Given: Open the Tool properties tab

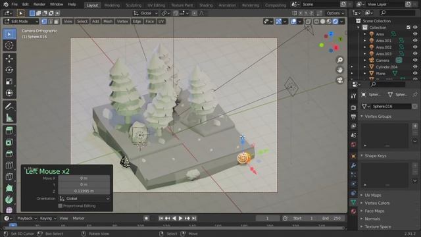Looking at the screenshot, I should coord(353,95).
